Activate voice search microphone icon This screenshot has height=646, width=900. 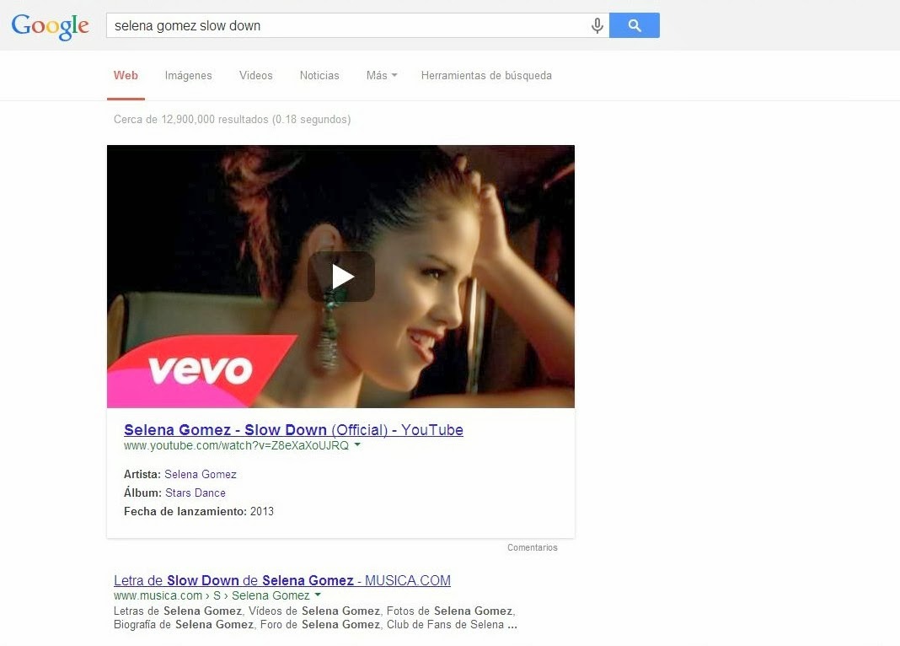pyautogui.click(x=597, y=25)
